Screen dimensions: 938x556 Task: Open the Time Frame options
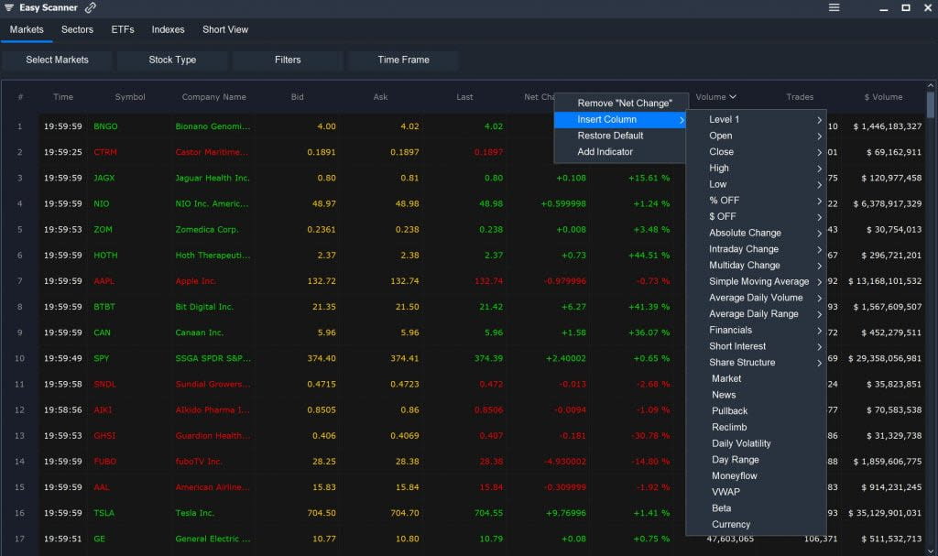pyautogui.click(x=403, y=60)
